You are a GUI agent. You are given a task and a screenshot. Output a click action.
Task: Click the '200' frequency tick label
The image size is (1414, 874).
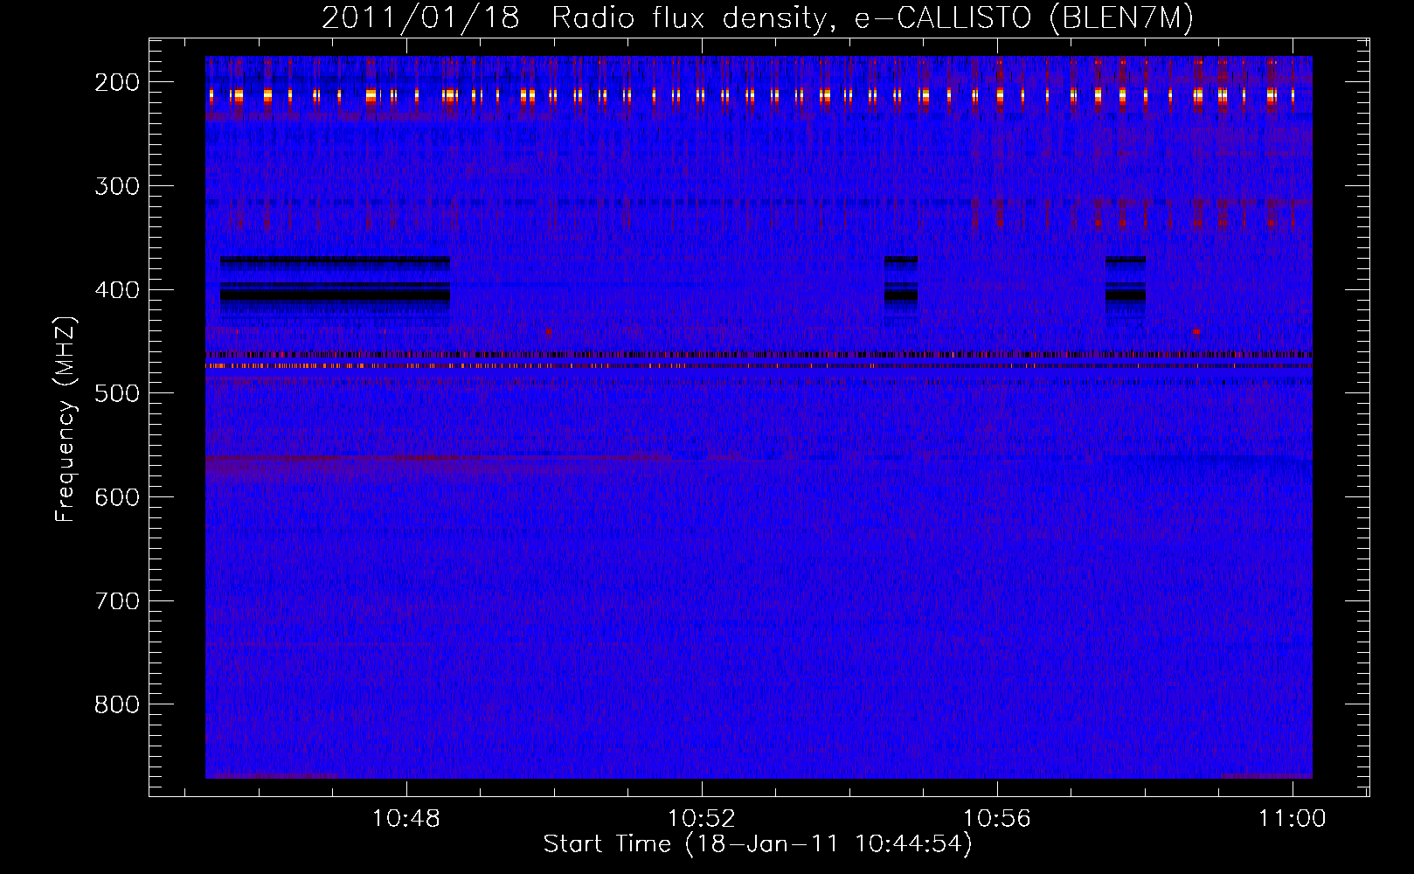(x=117, y=82)
